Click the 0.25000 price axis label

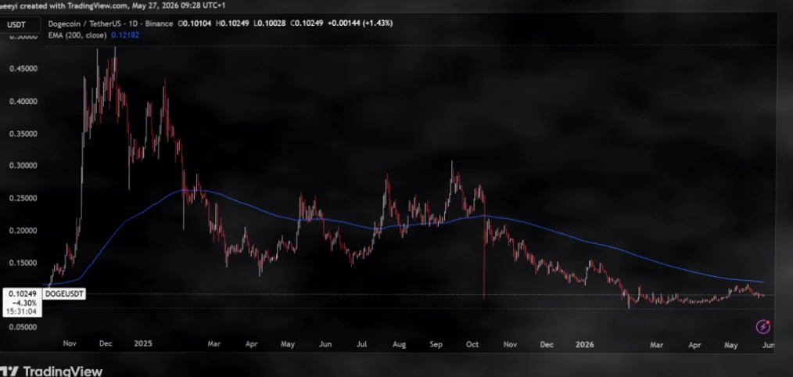[23, 198]
